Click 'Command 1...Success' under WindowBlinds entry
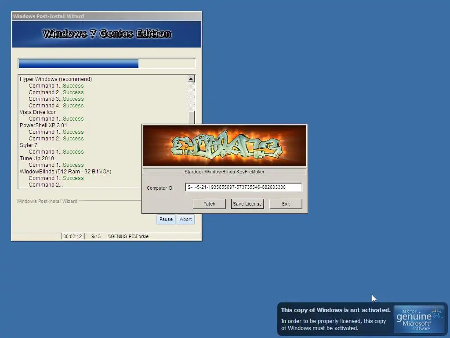Screen dimensions: 450x338 pos(56,178)
